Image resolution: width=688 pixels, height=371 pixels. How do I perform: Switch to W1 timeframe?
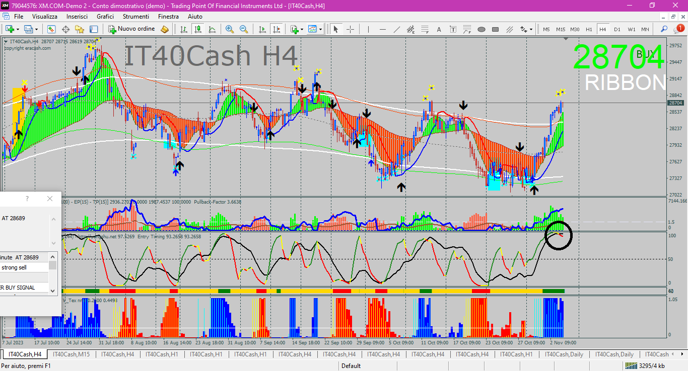point(631,29)
